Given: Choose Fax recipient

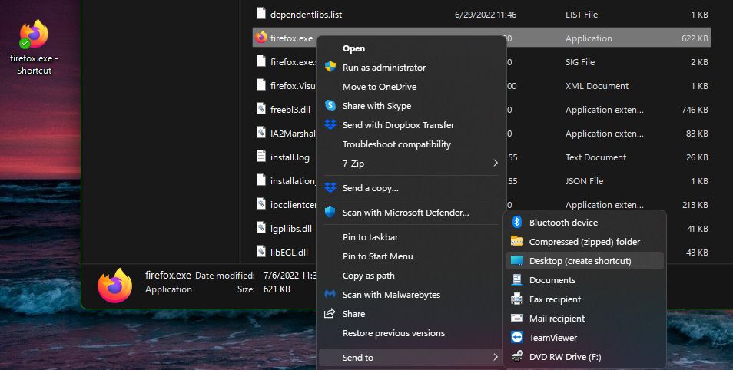Looking at the screenshot, I should tap(555, 299).
